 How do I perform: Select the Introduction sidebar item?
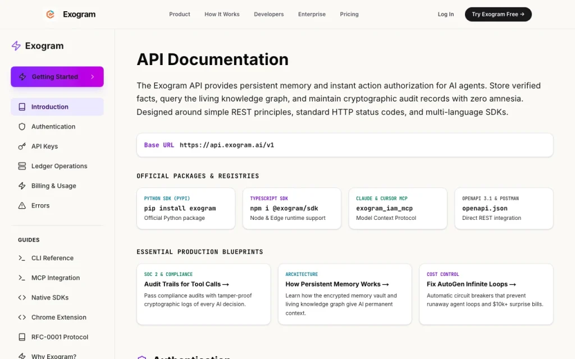57,107
